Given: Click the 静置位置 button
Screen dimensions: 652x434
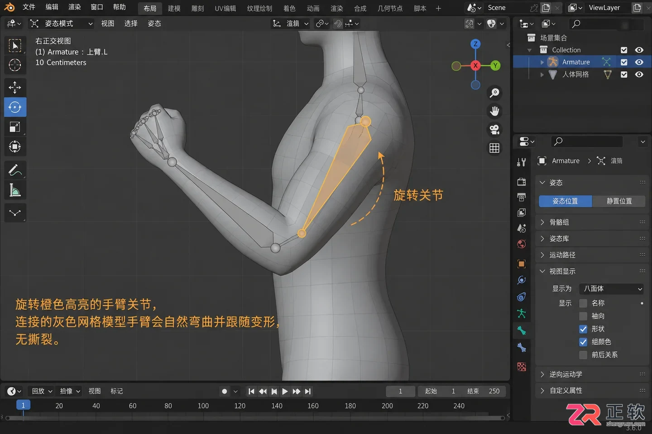Looking at the screenshot, I should pyautogui.click(x=619, y=201).
